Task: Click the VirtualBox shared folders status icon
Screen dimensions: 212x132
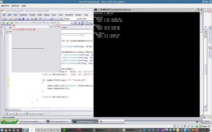Action: pos(192,126)
